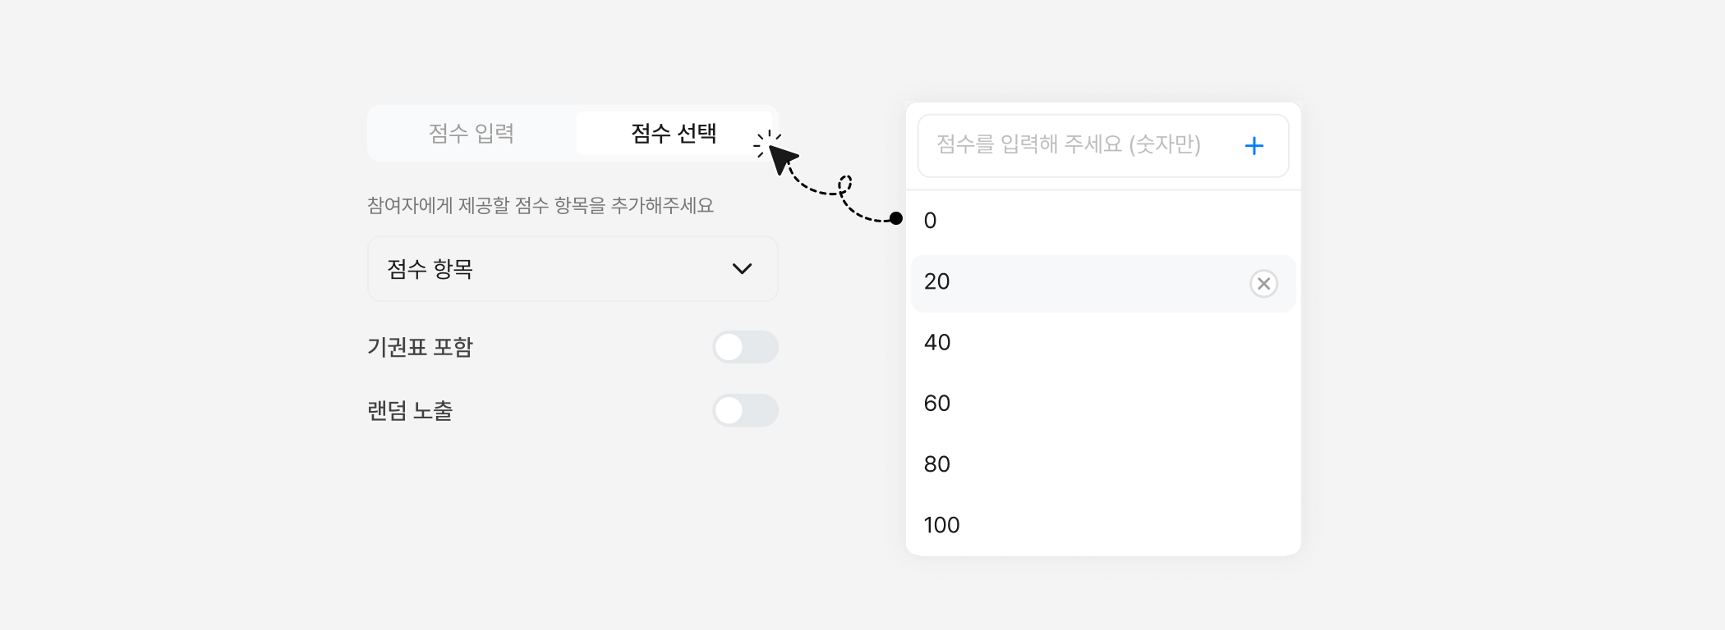Image resolution: width=1725 pixels, height=630 pixels.
Task: Select the 60 score option
Action: click(x=1101, y=404)
